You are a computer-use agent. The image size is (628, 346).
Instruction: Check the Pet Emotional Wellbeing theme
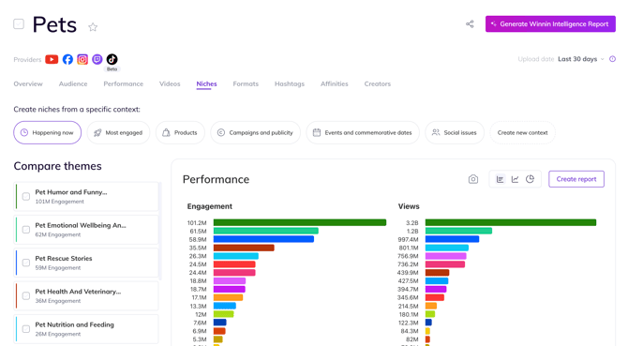coord(26,230)
